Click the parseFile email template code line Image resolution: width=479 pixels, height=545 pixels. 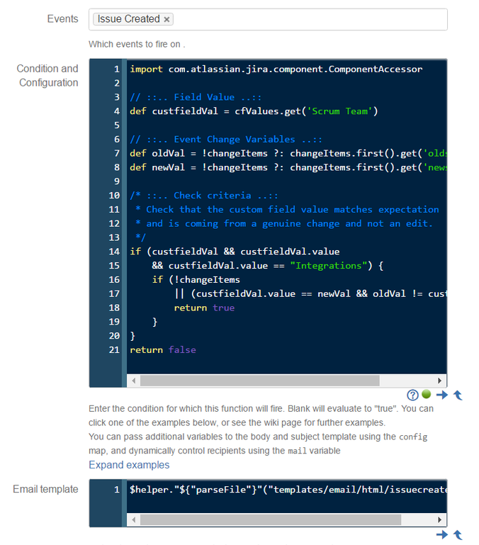click(288, 490)
